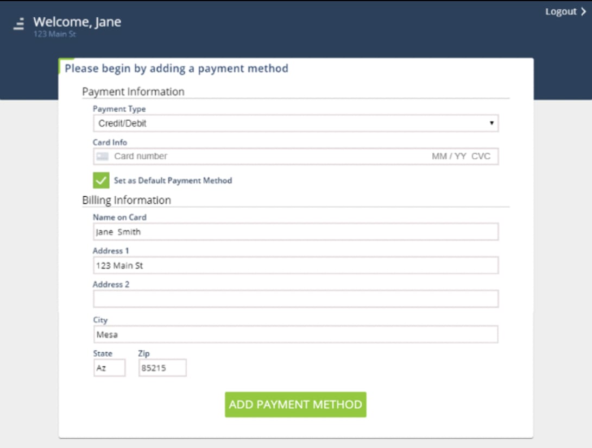Click the "Payment Type" field label
This screenshot has width=592, height=448.
tap(119, 109)
